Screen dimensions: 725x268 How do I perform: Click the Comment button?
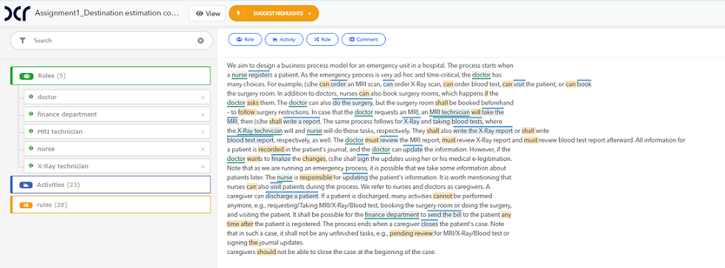click(364, 40)
